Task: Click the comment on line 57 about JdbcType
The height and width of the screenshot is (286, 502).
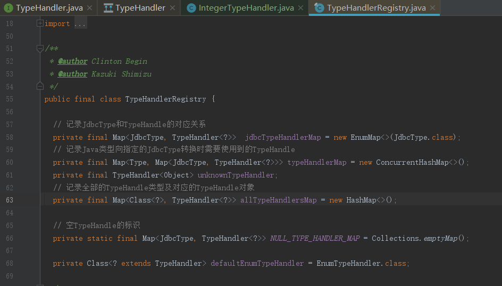Action: [129, 124]
